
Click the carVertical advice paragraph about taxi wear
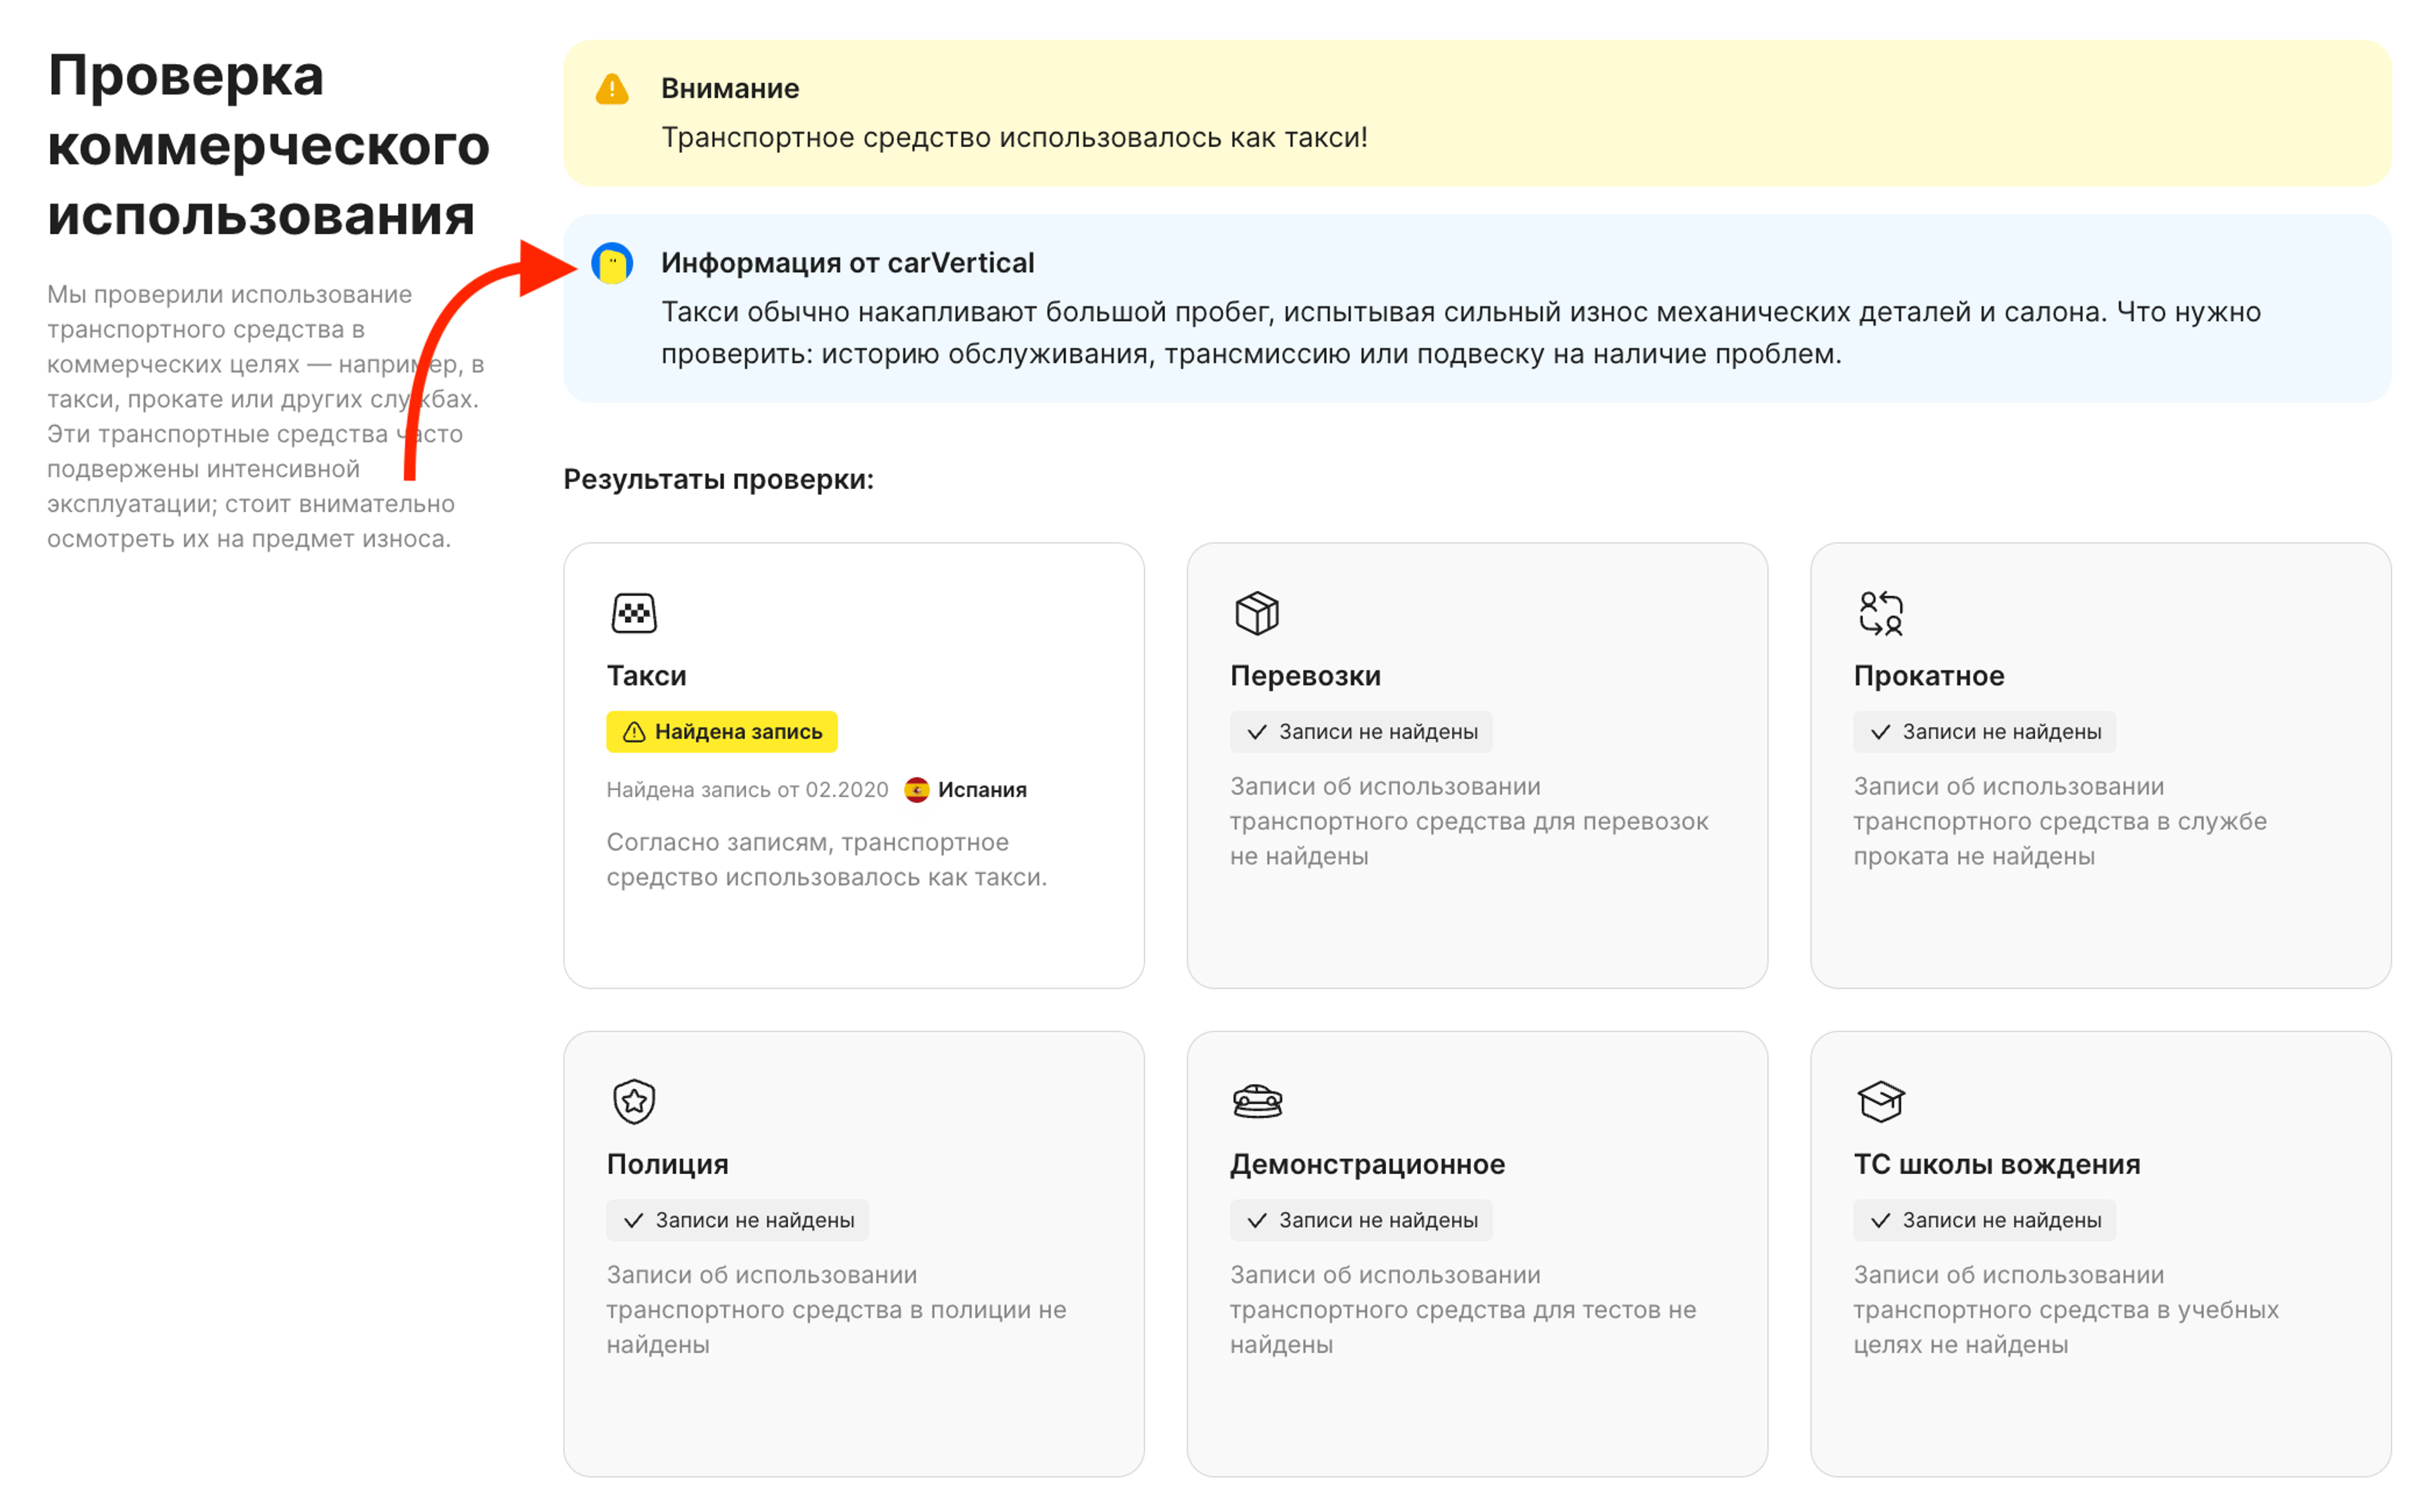(x=1461, y=333)
